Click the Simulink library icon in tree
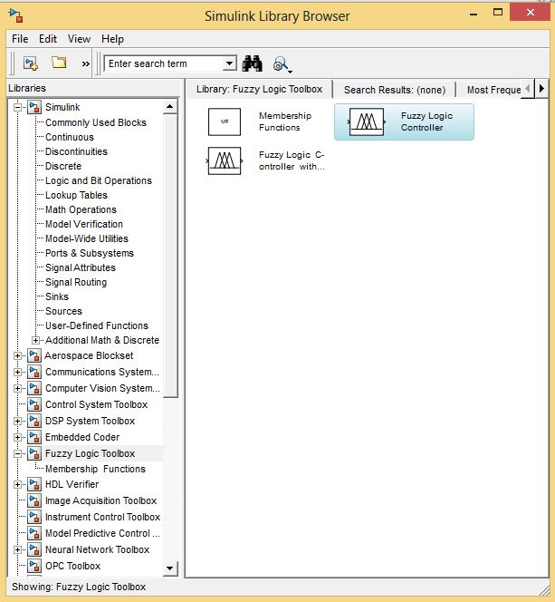This screenshot has width=555, height=602. (x=34, y=107)
